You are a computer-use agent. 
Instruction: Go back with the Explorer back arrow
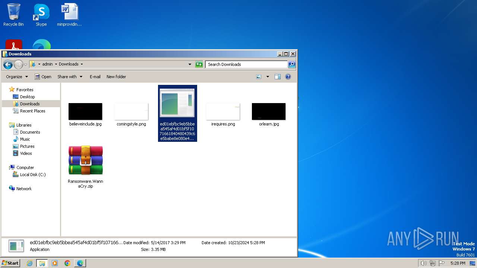click(x=8, y=64)
